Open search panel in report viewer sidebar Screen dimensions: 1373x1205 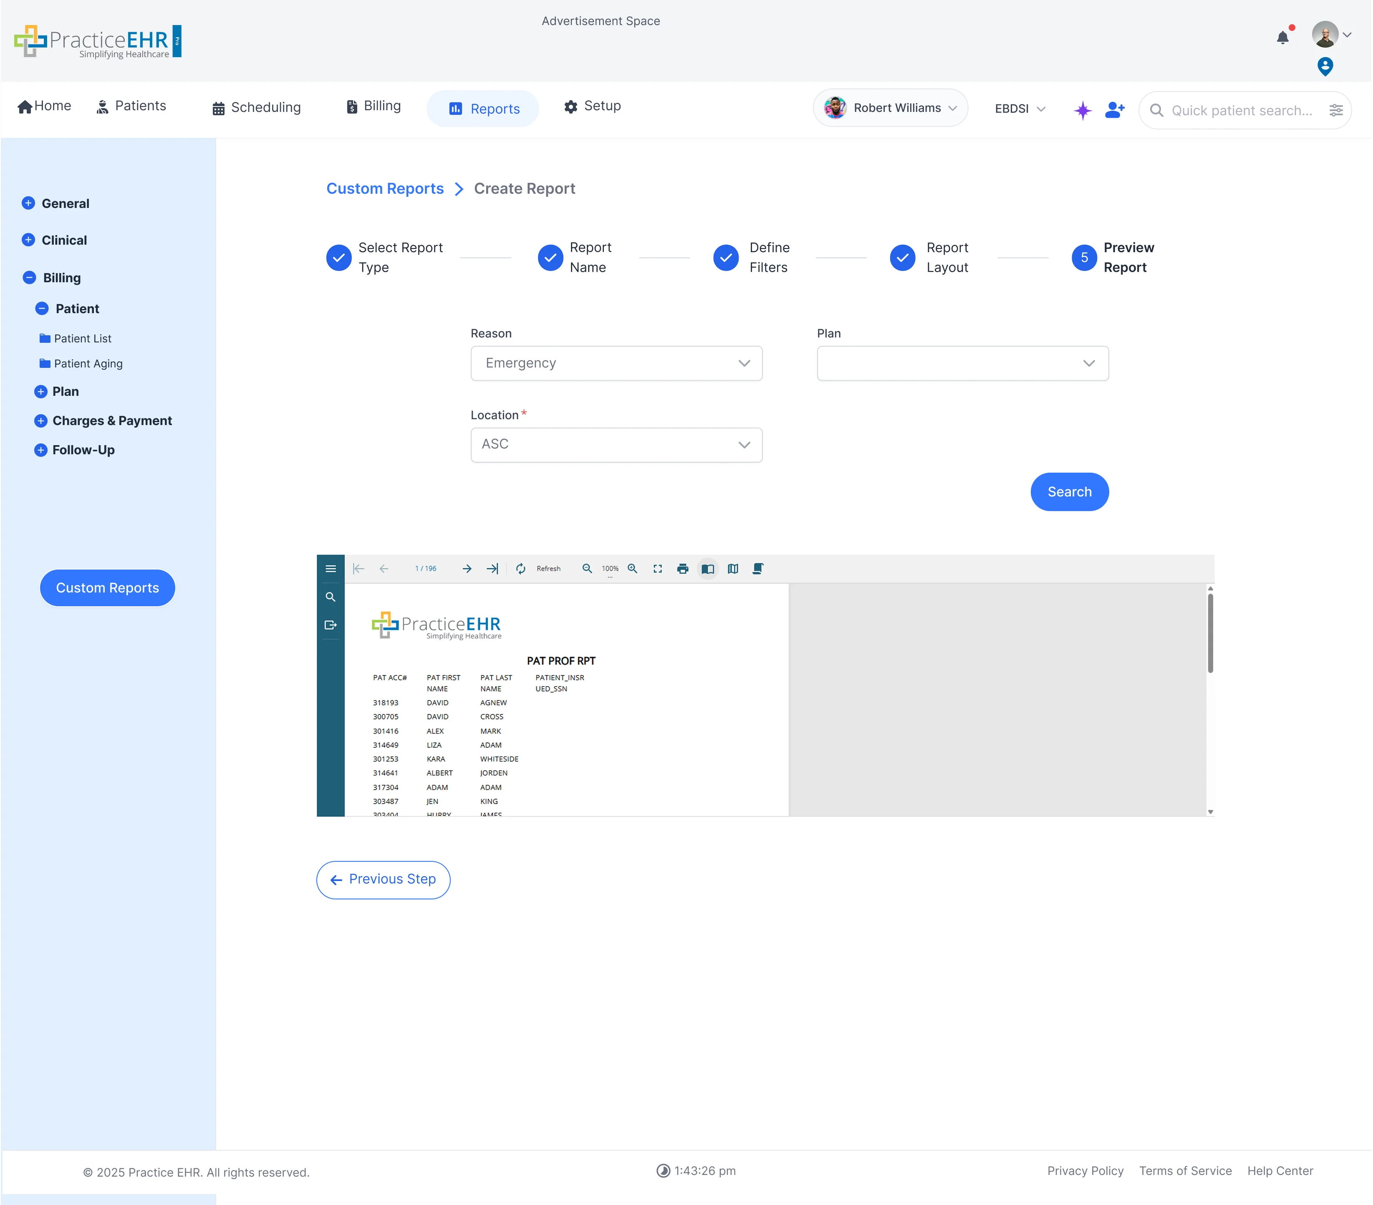coord(330,597)
